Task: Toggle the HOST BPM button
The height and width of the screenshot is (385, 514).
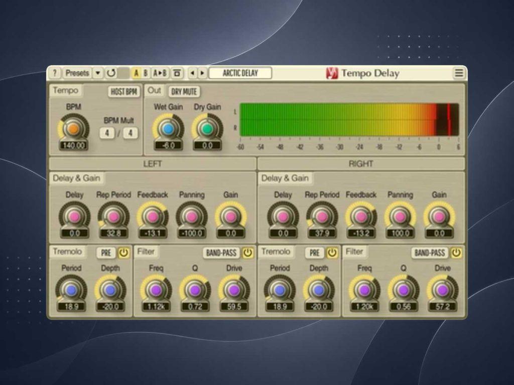Action: point(123,92)
